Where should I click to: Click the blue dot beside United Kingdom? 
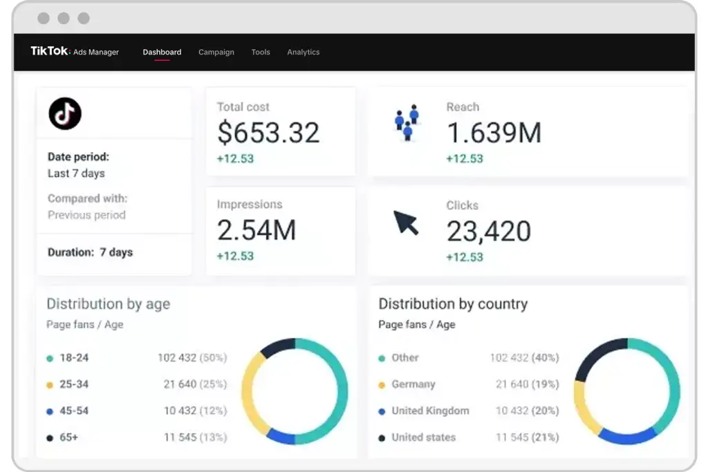point(382,412)
